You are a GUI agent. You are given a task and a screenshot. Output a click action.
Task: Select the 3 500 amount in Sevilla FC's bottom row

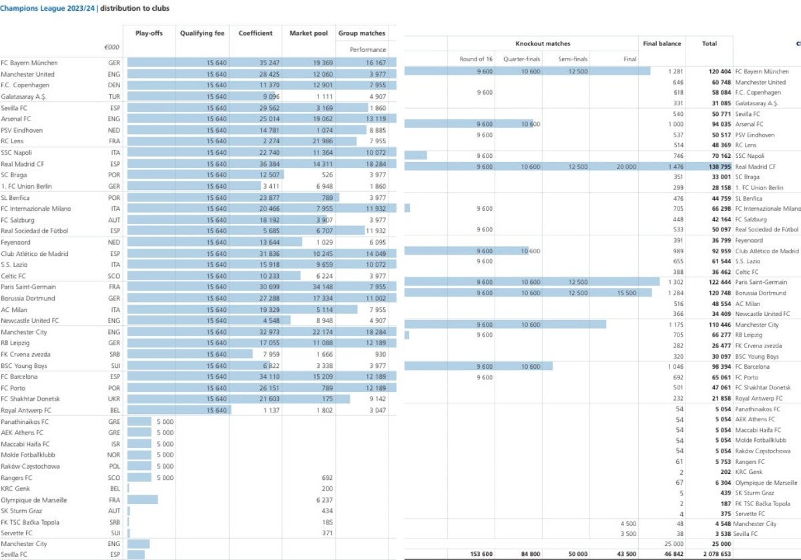tap(628, 534)
